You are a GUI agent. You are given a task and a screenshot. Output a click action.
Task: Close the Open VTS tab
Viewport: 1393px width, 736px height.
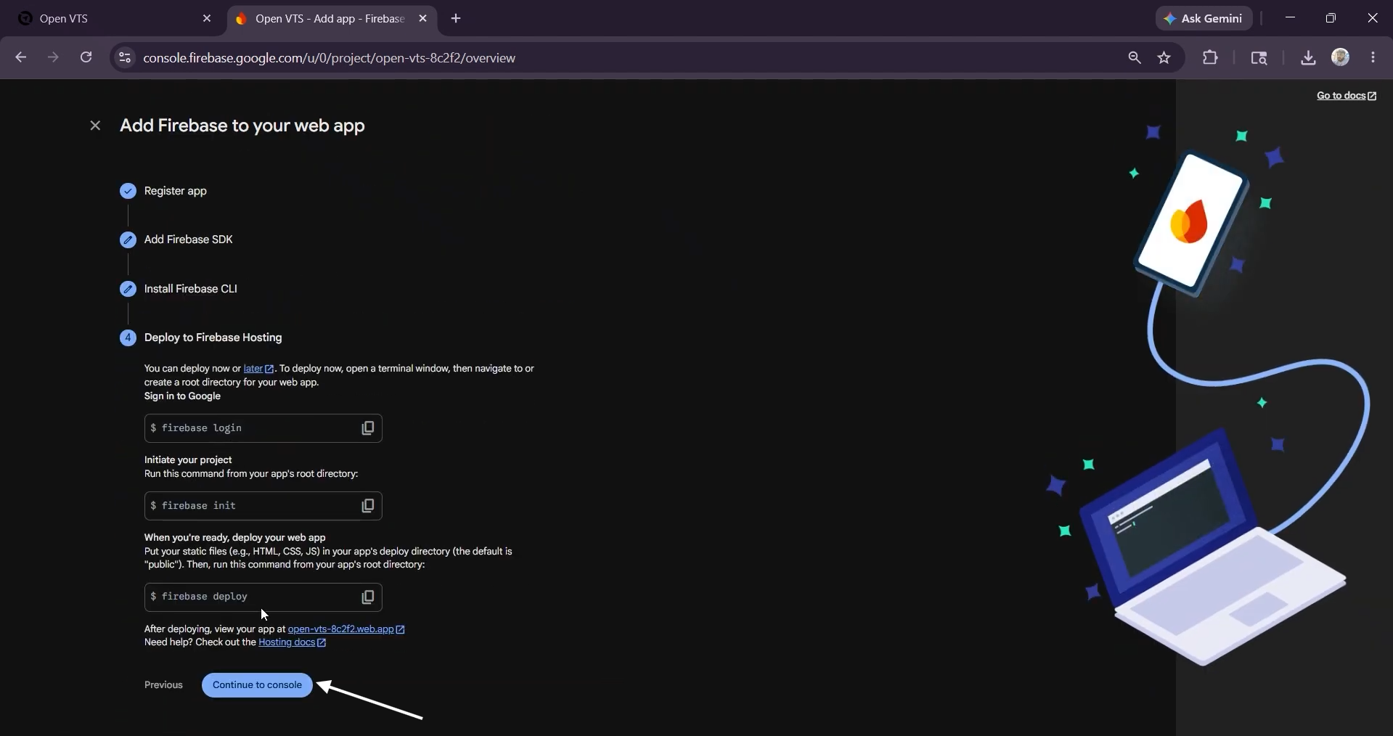[207, 19]
